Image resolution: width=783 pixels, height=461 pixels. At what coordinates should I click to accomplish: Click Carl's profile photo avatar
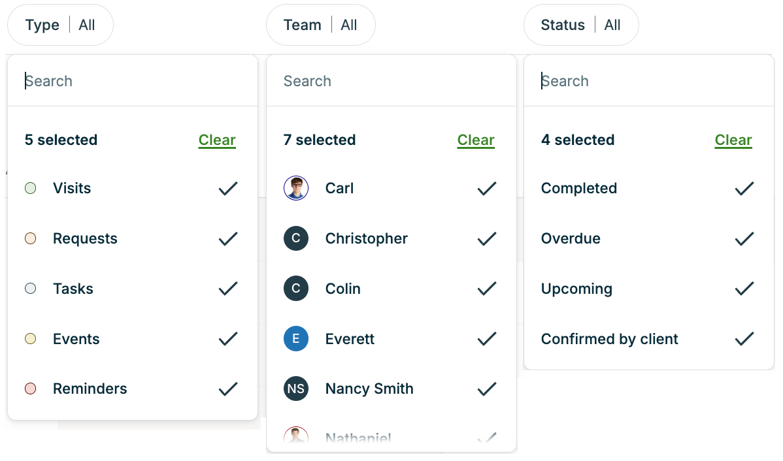[296, 188]
